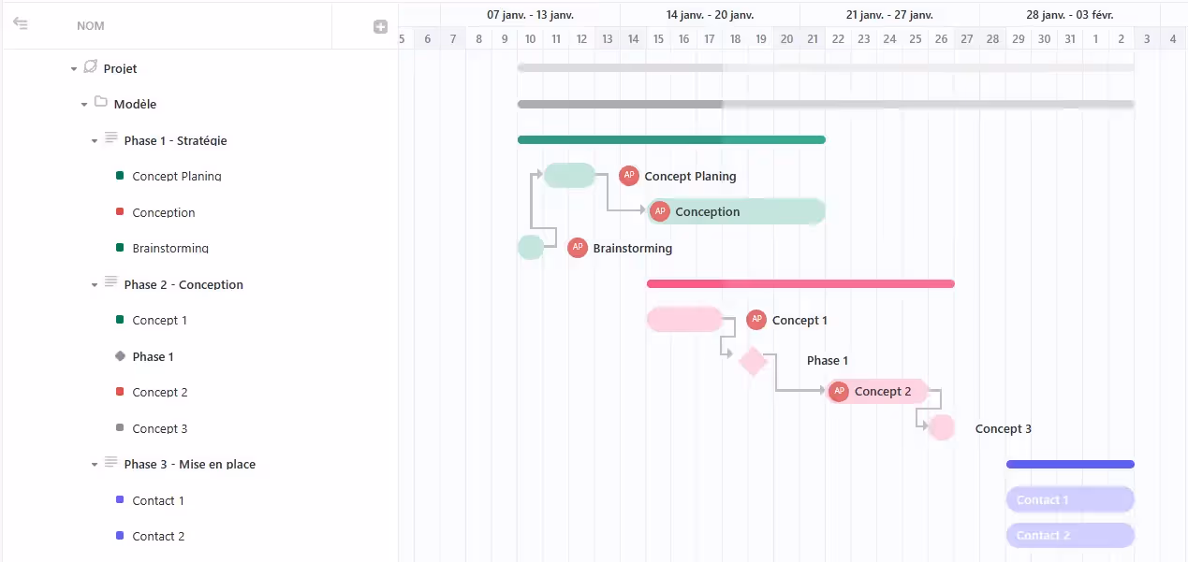The width and height of the screenshot is (1188, 562).
Task: Click the collapse panel icon beside NOM
Action: tap(20, 24)
